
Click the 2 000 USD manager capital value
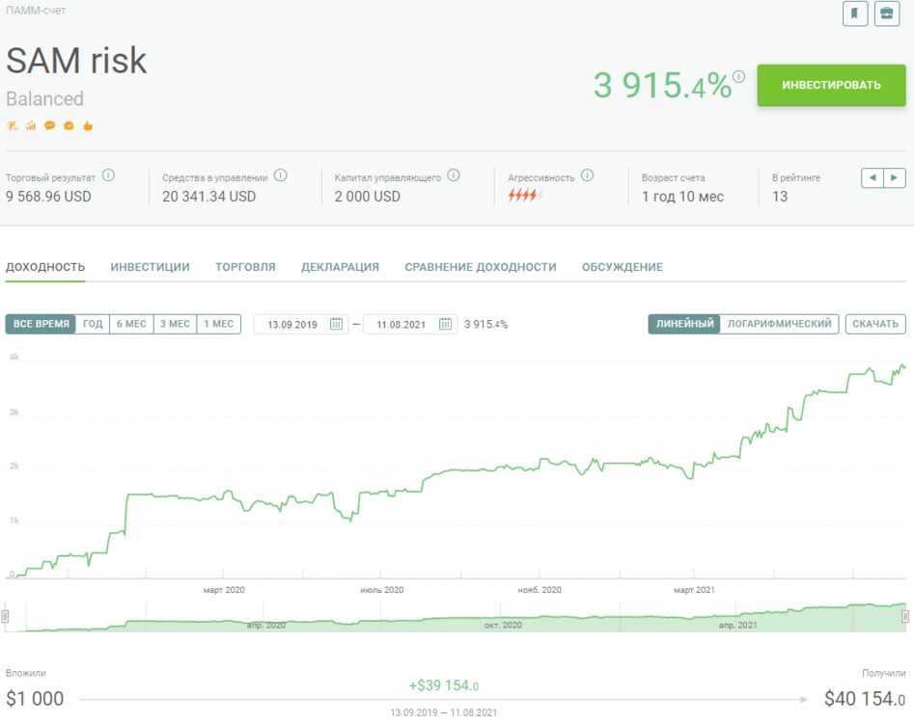pos(367,197)
